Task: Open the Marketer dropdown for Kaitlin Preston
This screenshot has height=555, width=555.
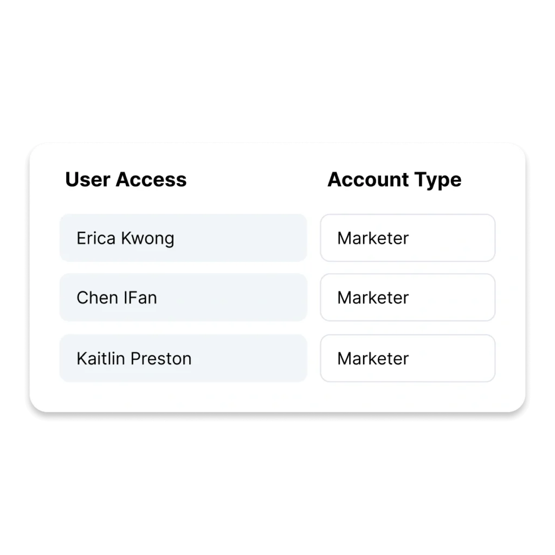Action: pos(408,358)
